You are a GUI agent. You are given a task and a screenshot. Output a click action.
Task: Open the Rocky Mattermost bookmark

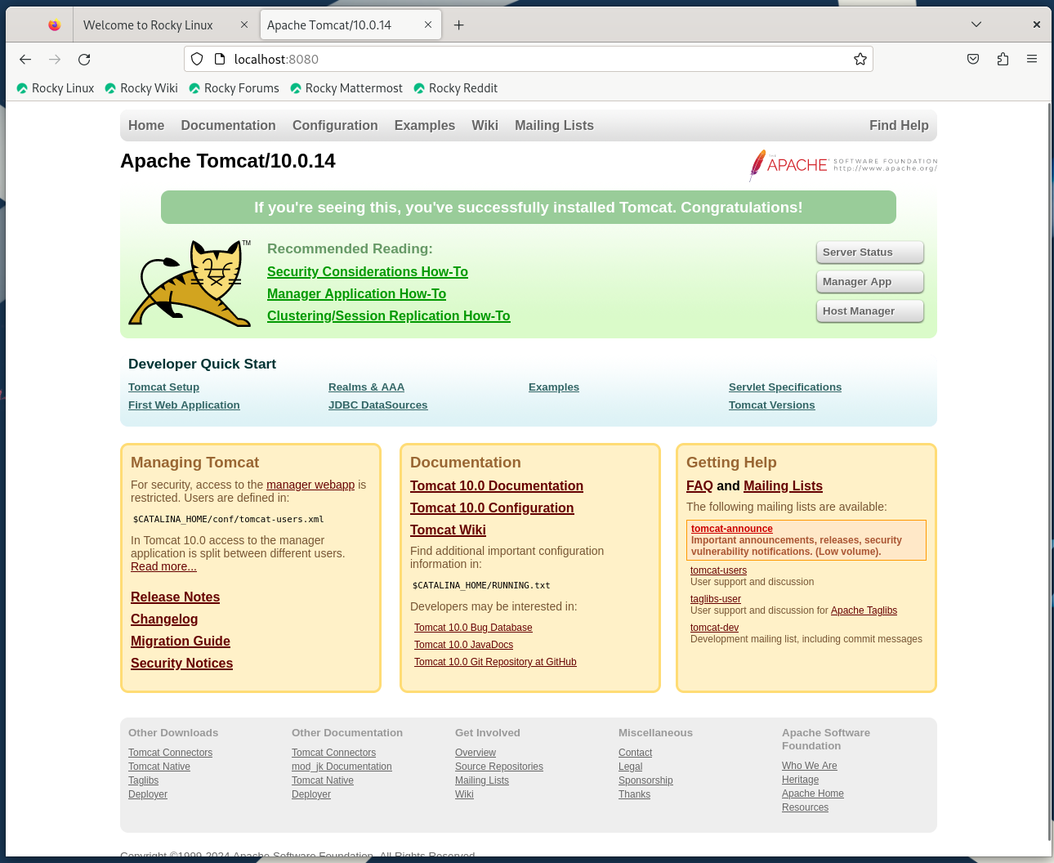click(346, 88)
